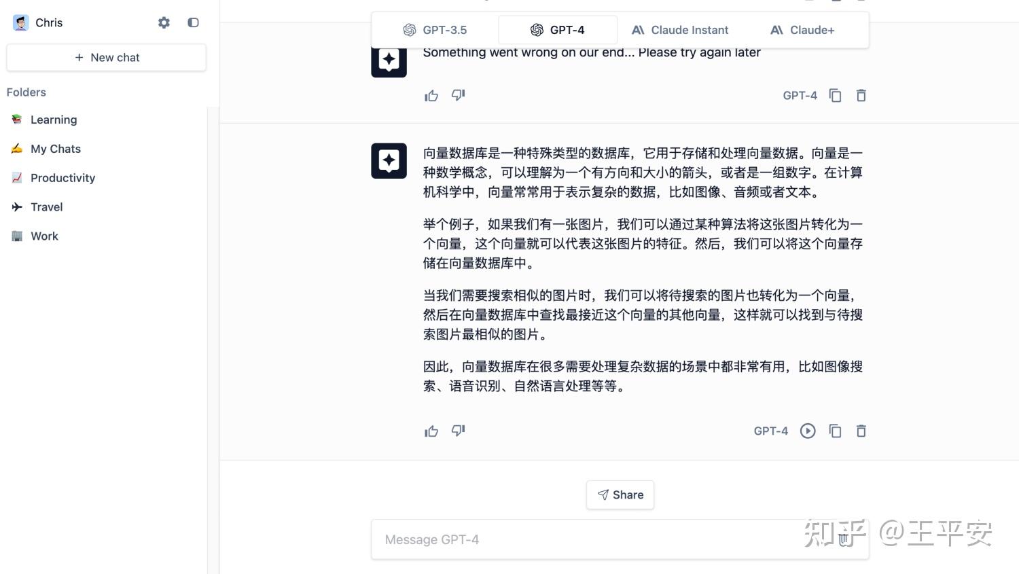Screen dimensions: 1019x574
Task: Select the GPT-3.5 model tab
Action: [x=435, y=30]
